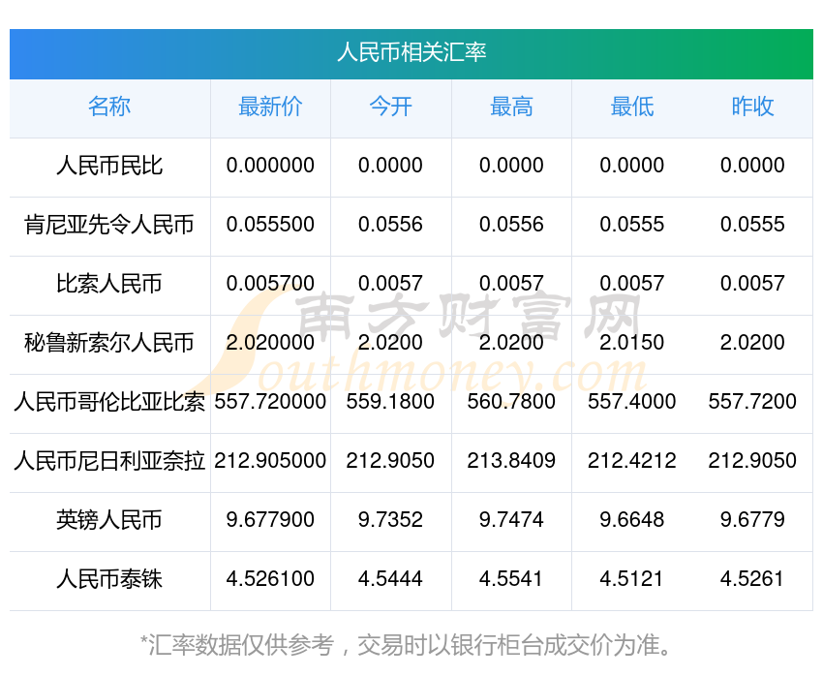Select latest price 0.055500 value
Viewport: 823px width, 676px height.
point(270,225)
